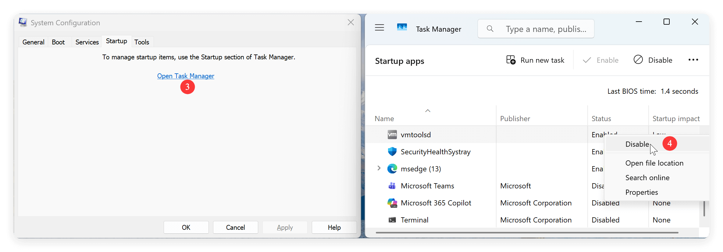Choose Properties in context menu
The height and width of the screenshot is (252, 723).
(x=642, y=192)
